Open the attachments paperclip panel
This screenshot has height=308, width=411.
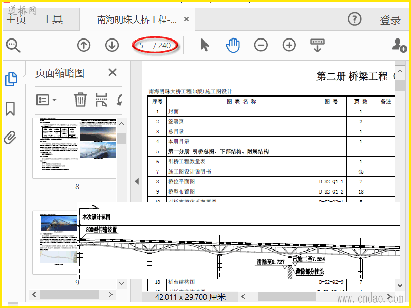click(x=10, y=138)
